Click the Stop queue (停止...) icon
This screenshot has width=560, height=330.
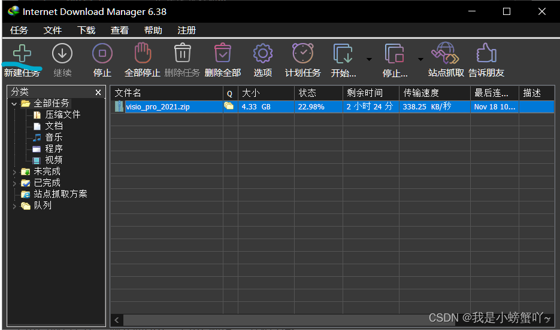[394, 53]
